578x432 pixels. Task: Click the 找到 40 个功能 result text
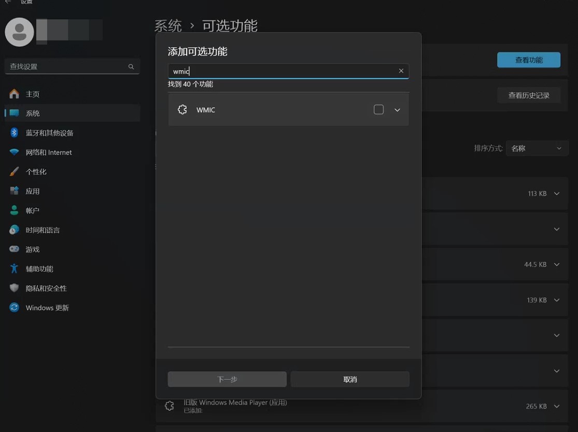tap(190, 84)
